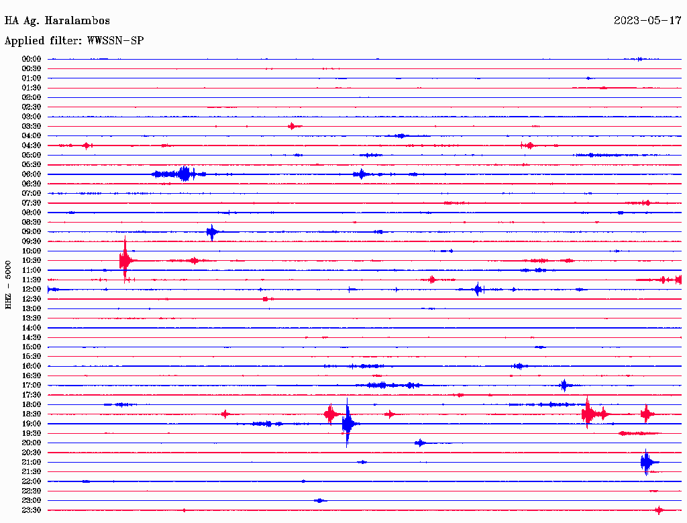Click the station title 'HA Ag. Haralambos'
Screen dimensions: 687x523
coord(57,21)
